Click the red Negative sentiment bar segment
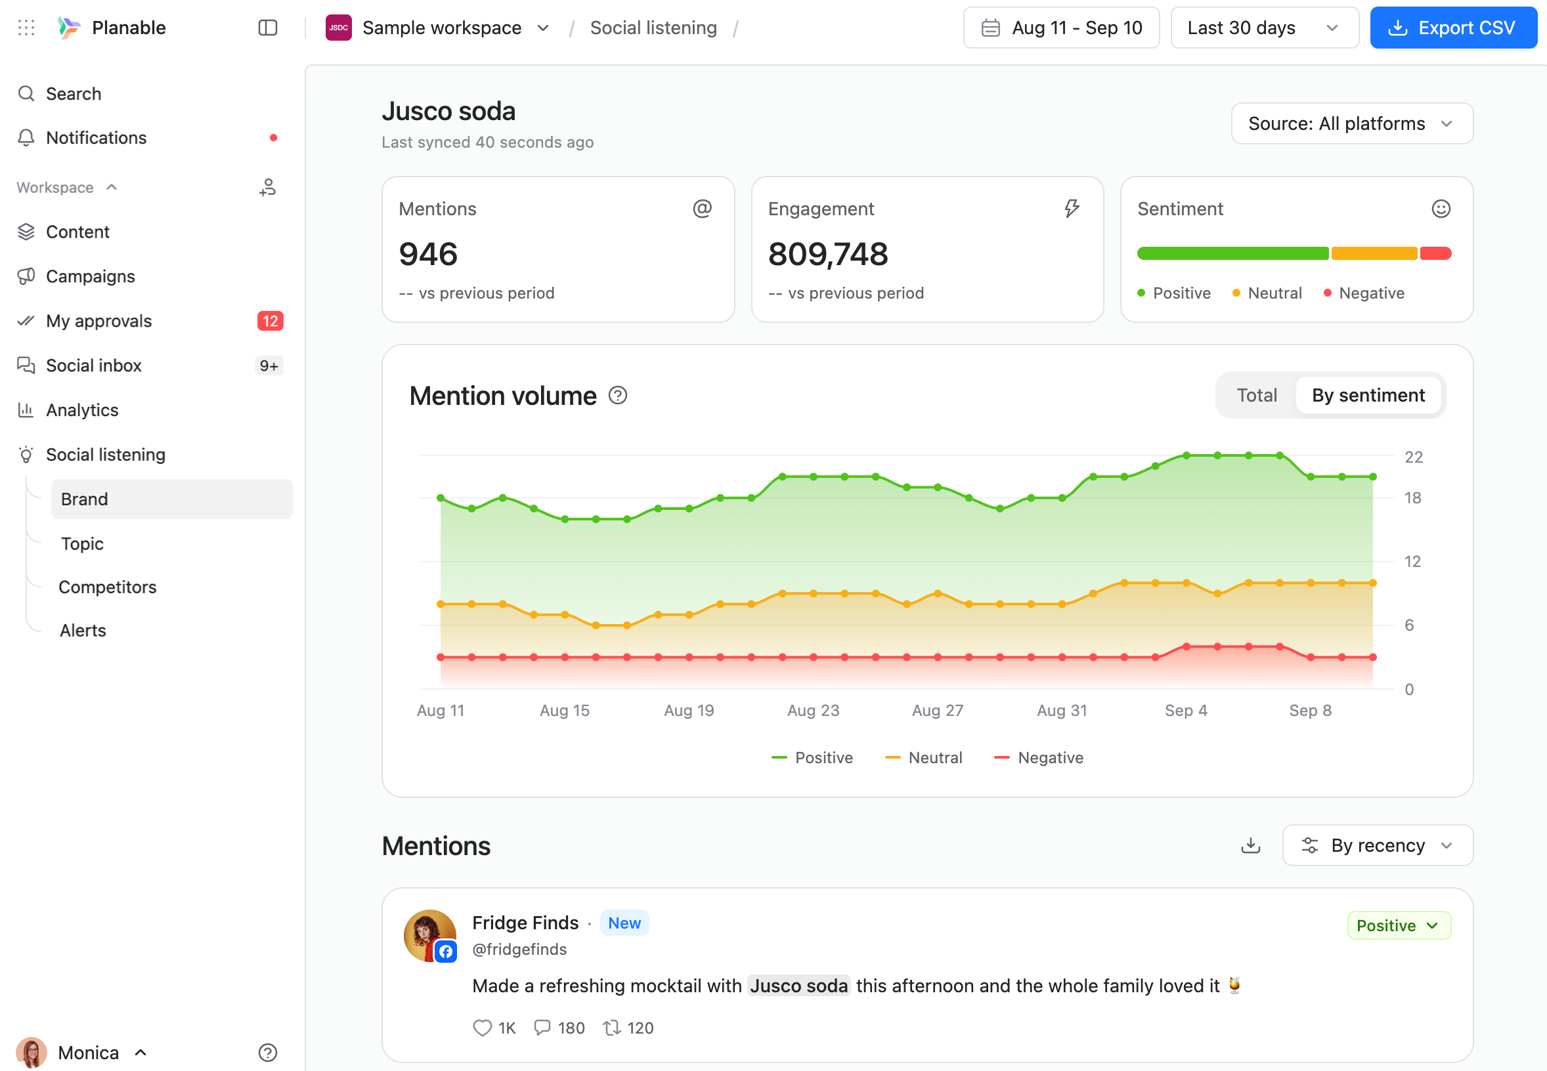1547x1071 pixels. point(1435,253)
